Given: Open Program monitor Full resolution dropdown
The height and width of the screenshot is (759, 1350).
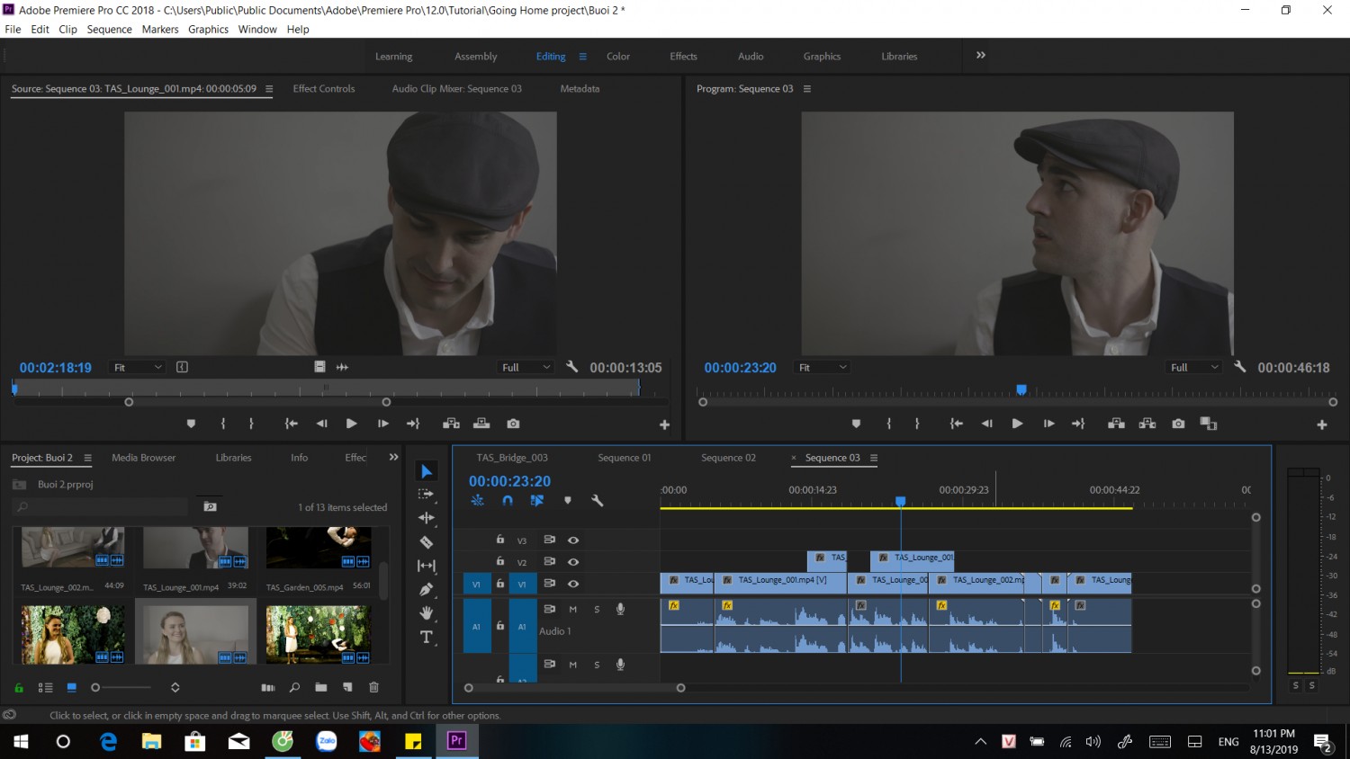Looking at the screenshot, I should tap(1194, 367).
